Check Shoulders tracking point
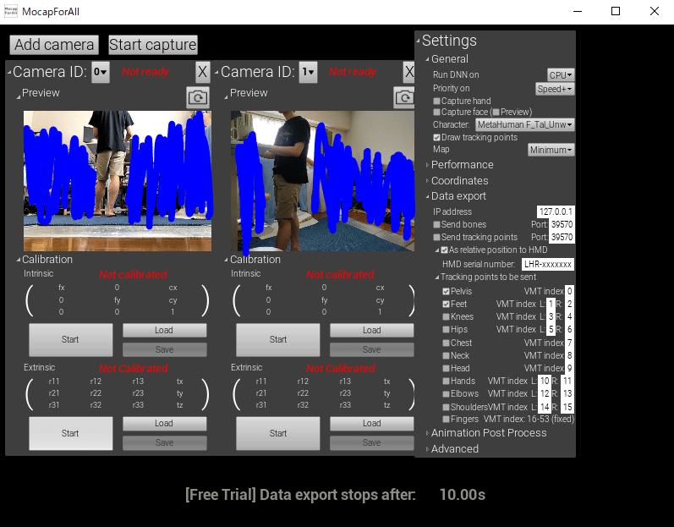This screenshot has height=527, width=674. pyautogui.click(x=447, y=407)
